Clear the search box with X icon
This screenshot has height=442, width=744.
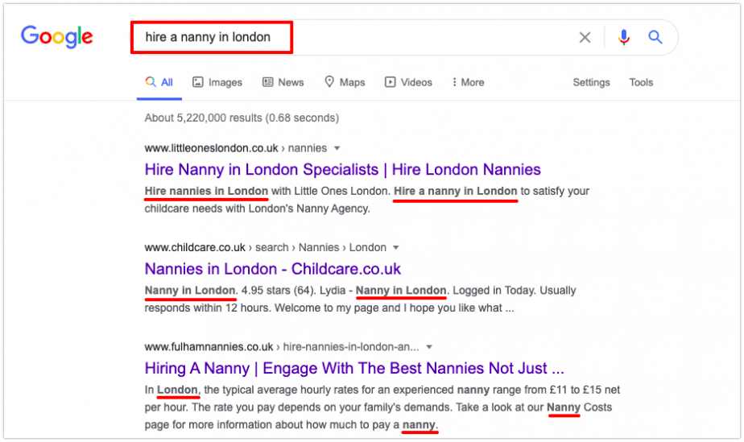(x=585, y=37)
